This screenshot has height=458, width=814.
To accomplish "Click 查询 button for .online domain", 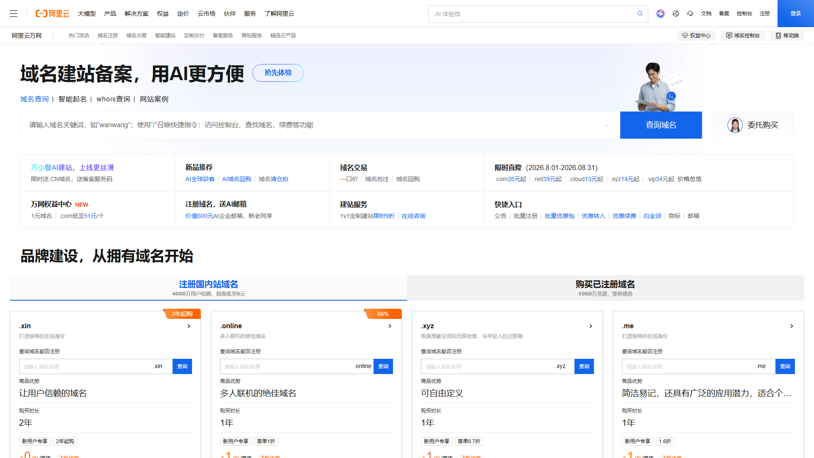I will [x=383, y=366].
